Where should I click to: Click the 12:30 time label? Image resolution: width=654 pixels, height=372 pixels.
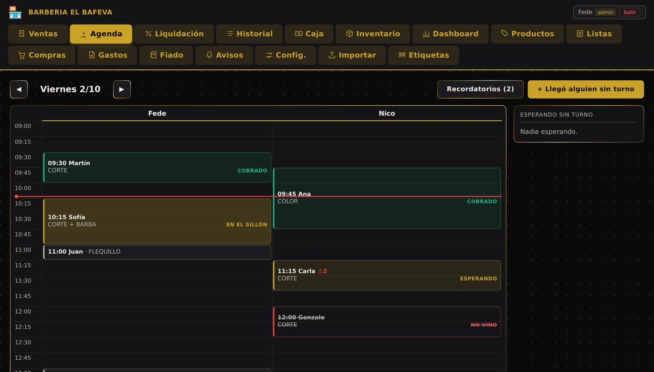click(x=23, y=342)
